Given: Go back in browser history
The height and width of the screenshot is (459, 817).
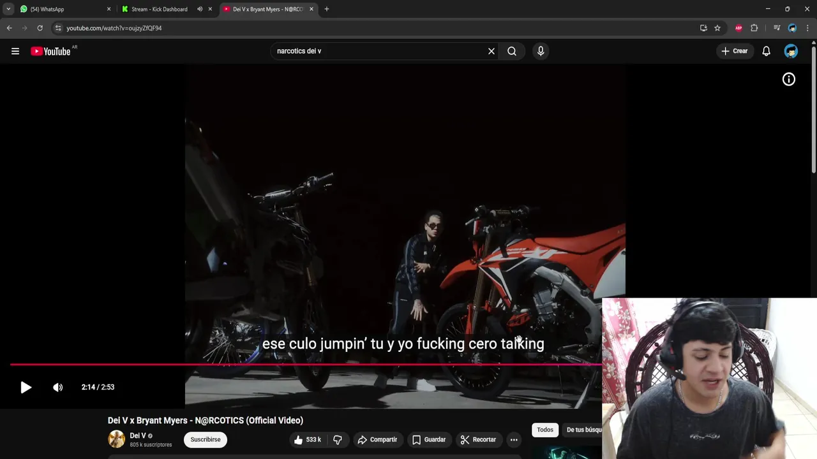Looking at the screenshot, I should pyautogui.click(x=9, y=28).
